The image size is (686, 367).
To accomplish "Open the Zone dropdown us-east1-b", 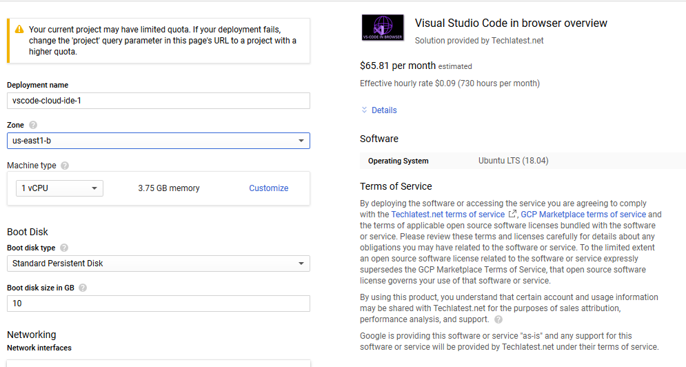I will pyautogui.click(x=159, y=141).
